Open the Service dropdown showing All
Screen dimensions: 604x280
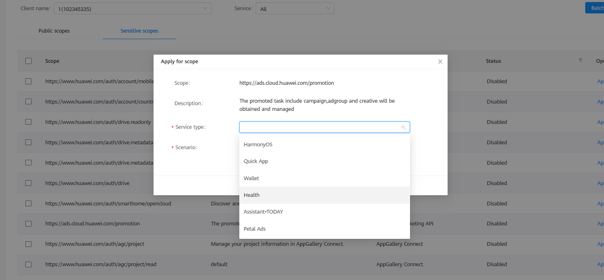click(295, 8)
